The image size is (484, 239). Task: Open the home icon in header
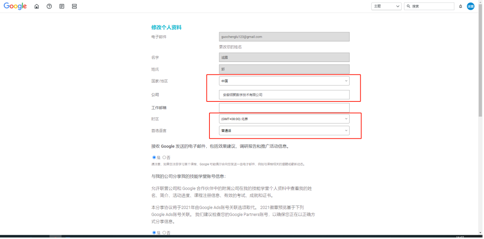click(37, 6)
